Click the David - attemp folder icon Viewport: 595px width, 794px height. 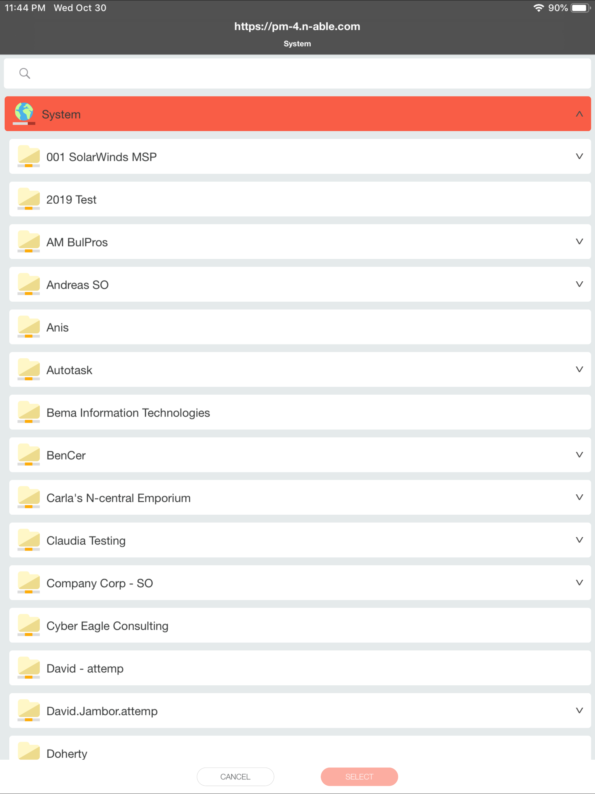[x=29, y=668]
